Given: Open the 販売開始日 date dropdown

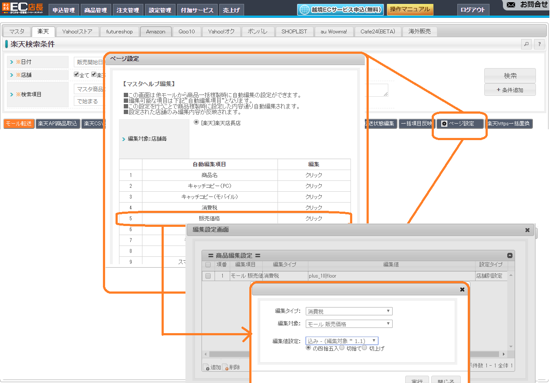Looking at the screenshot, I should (90, 62).
